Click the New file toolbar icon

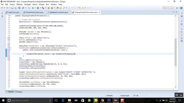pyautogui.click(x=2, y=8)
